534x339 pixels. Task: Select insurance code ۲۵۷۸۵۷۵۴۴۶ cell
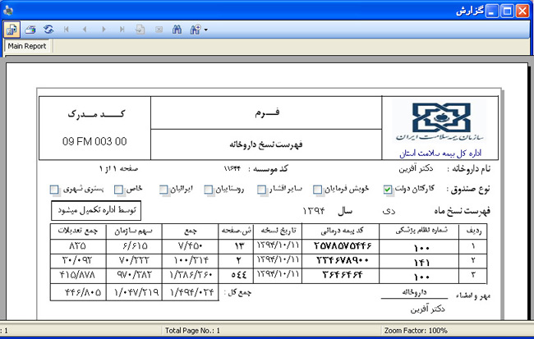(343, 245)
